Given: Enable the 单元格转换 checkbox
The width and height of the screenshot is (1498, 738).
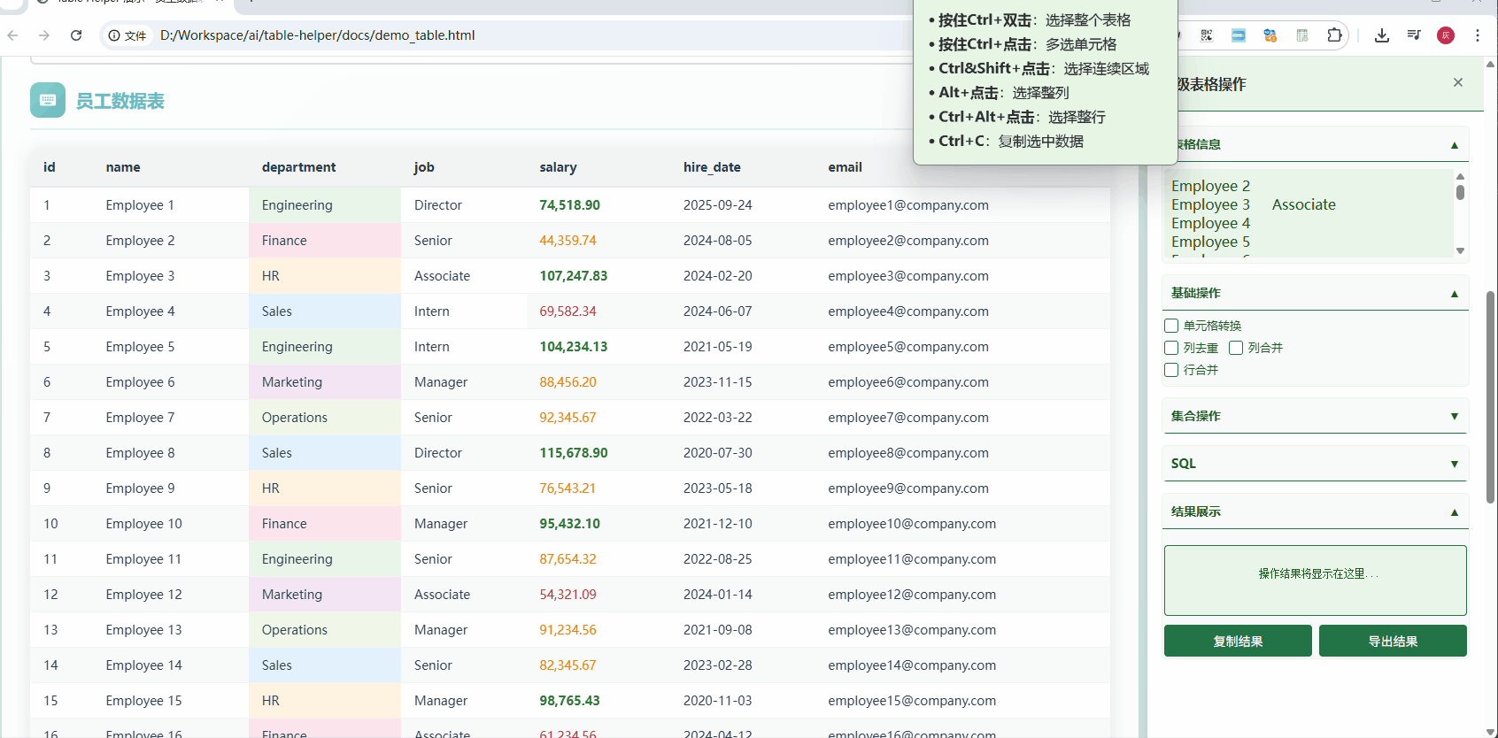Looking at the screenshot, I should coord(1171,326).
